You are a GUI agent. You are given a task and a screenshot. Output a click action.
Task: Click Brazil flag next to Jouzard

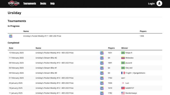pyautogui.click(x=123, y=63)
